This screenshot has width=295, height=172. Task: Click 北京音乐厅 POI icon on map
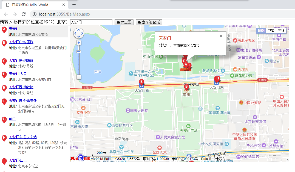tap(72, 99)
